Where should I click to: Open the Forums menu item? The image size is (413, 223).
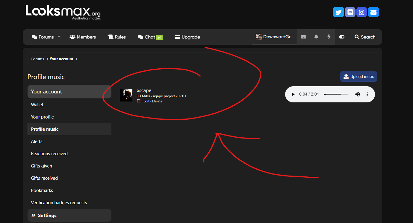click(x=43, y=37)
